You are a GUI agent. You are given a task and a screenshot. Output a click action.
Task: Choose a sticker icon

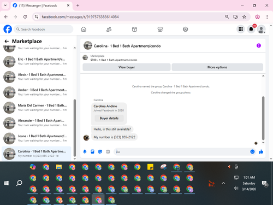pos(100,151)
